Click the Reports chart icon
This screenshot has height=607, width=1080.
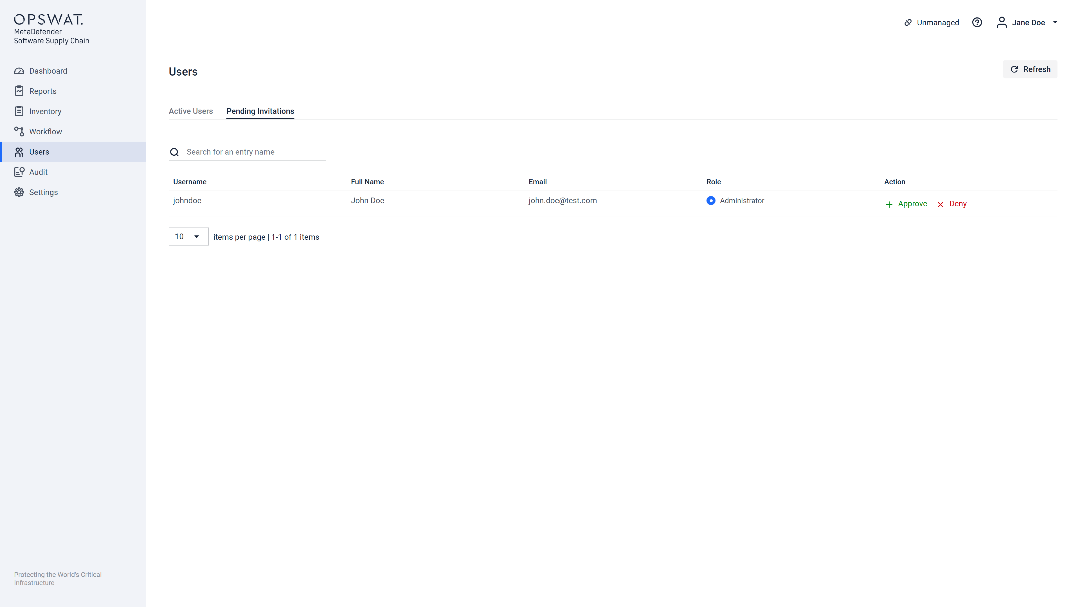pos(19,91)
